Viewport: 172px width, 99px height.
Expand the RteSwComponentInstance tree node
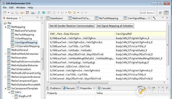5,77
